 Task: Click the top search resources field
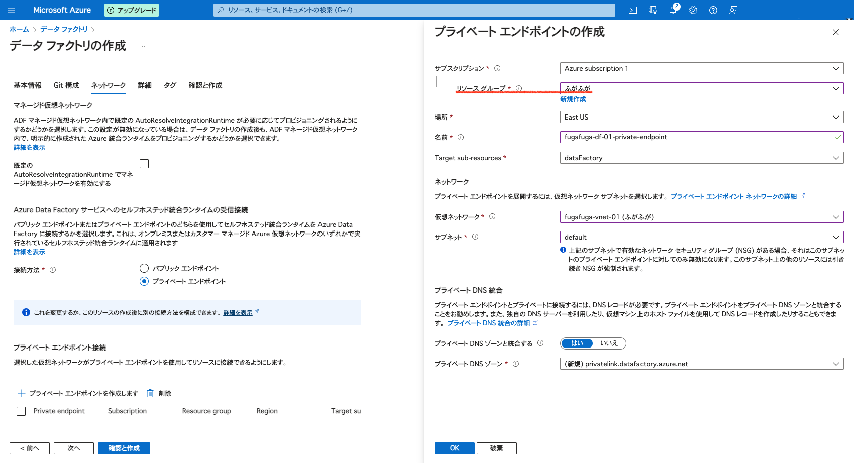point(414,10)
